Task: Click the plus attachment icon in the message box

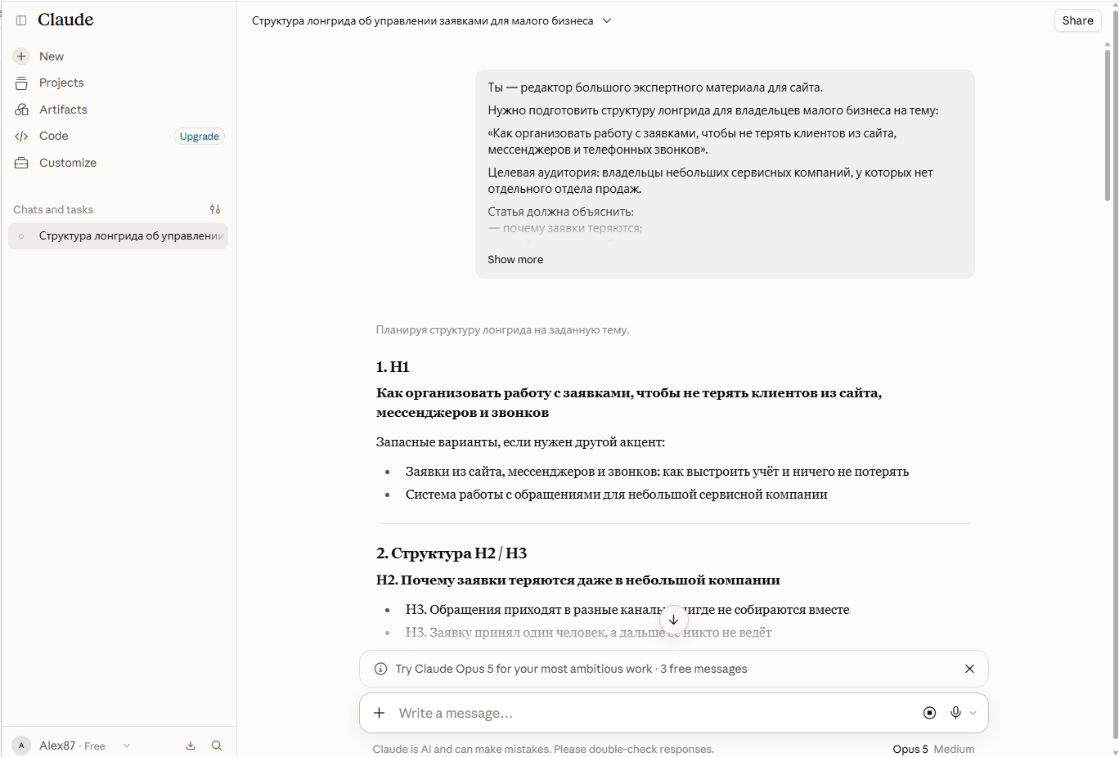Action: (x=379, y=713)
